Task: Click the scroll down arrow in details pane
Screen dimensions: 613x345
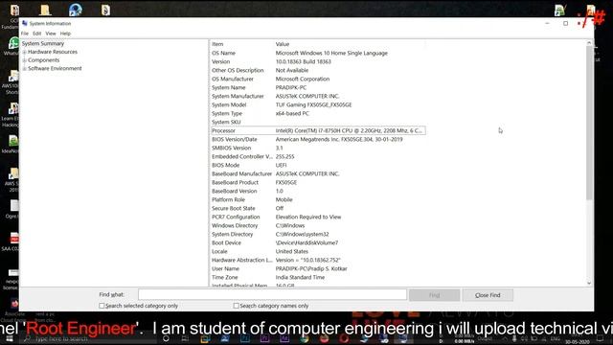Action: (589, 284)
